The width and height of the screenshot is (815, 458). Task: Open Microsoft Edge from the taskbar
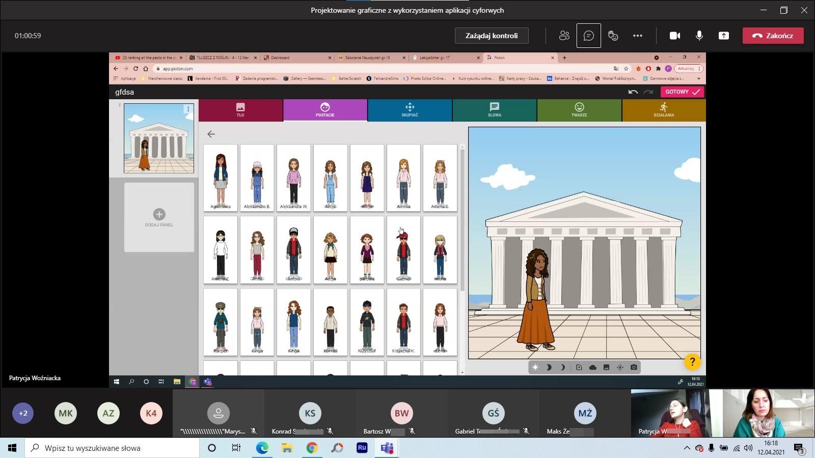coord(262,448)
